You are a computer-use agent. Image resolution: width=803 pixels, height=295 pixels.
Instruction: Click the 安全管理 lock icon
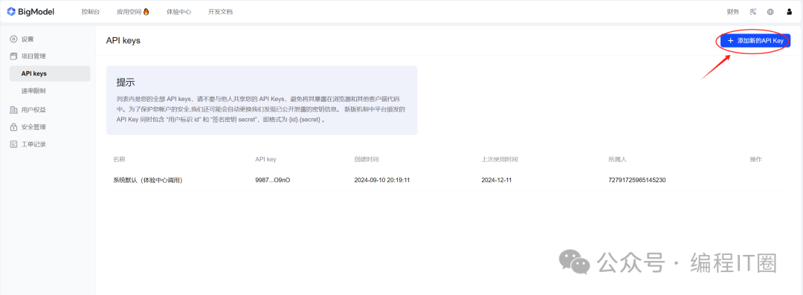[14, 127]
